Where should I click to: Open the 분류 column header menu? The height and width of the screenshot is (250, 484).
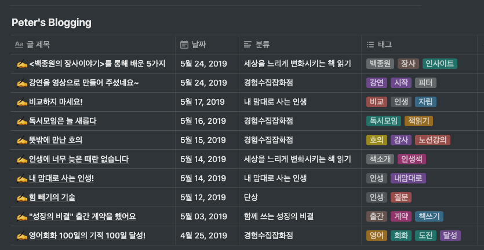tap(300, 45)
